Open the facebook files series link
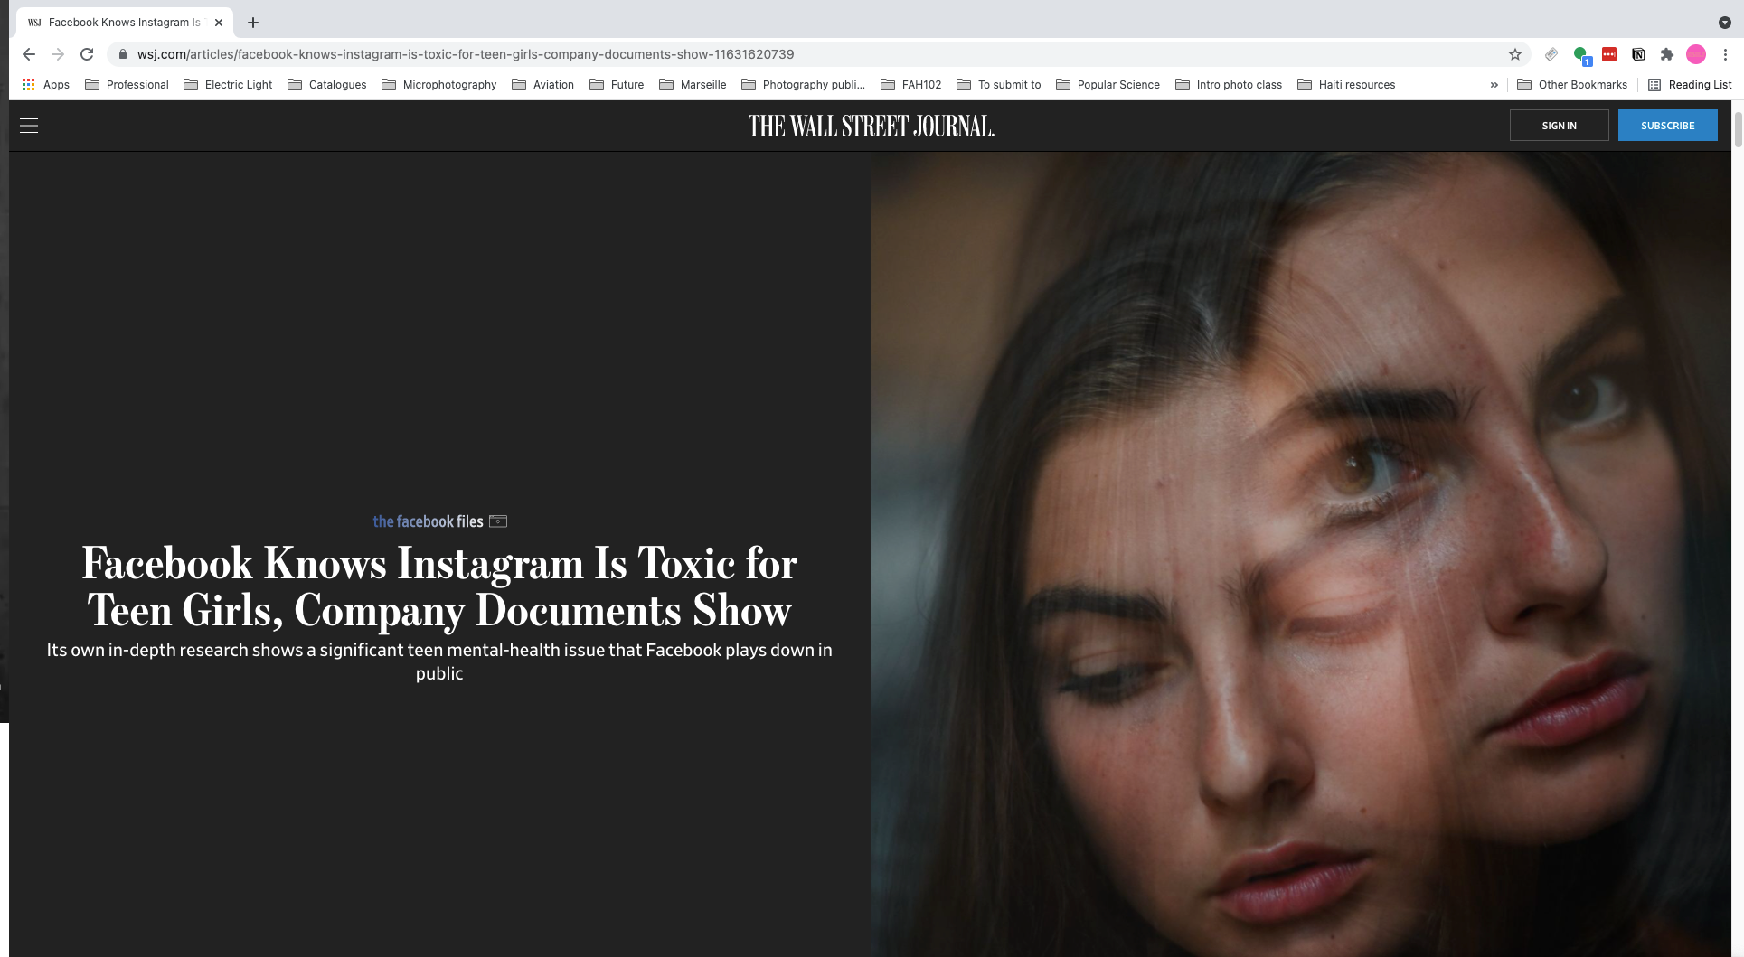Viewport: 1744px width, 957px height. click(x=428, y=521)
